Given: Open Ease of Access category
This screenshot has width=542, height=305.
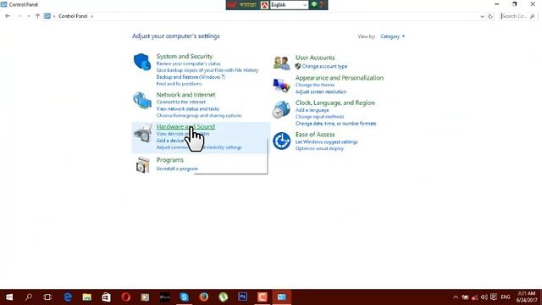Looking at the screenshot, I should pos(315,134).
